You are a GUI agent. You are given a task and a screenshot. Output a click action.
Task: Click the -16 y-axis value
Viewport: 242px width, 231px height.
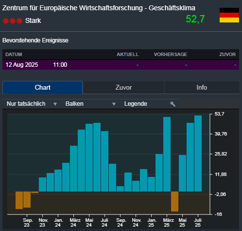click(x=218, y=214)
